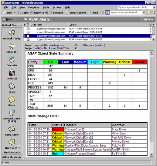The image size is (157, 166).
Task: Open the New item dropdown arrow
Action: point(15,13)
